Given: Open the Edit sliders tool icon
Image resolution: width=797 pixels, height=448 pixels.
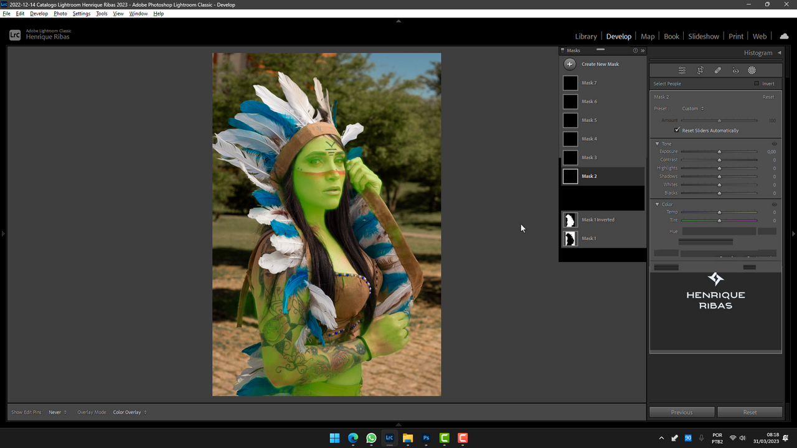Looking at the screenshot, I should pos(682,70).
